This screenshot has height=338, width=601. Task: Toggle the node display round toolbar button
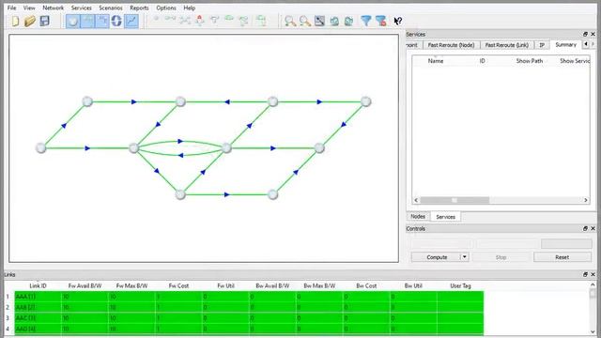(73, 21)
